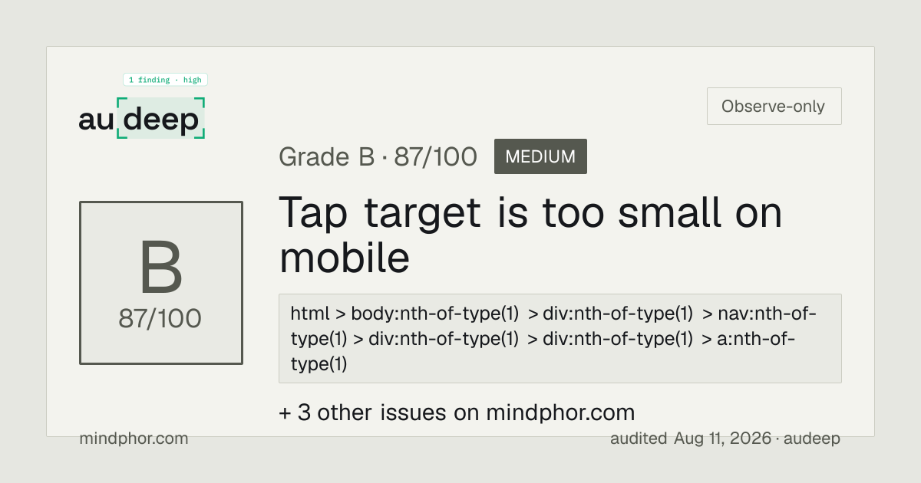Click 'audeep' in the footer credit
This screenshot has height=483, width=921.
[x=813, y=439]
